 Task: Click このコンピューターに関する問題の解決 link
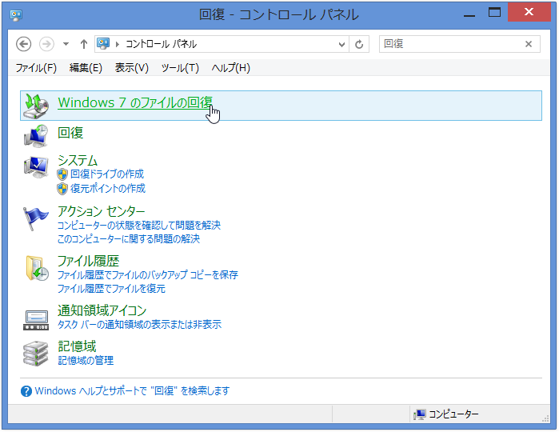129,239
